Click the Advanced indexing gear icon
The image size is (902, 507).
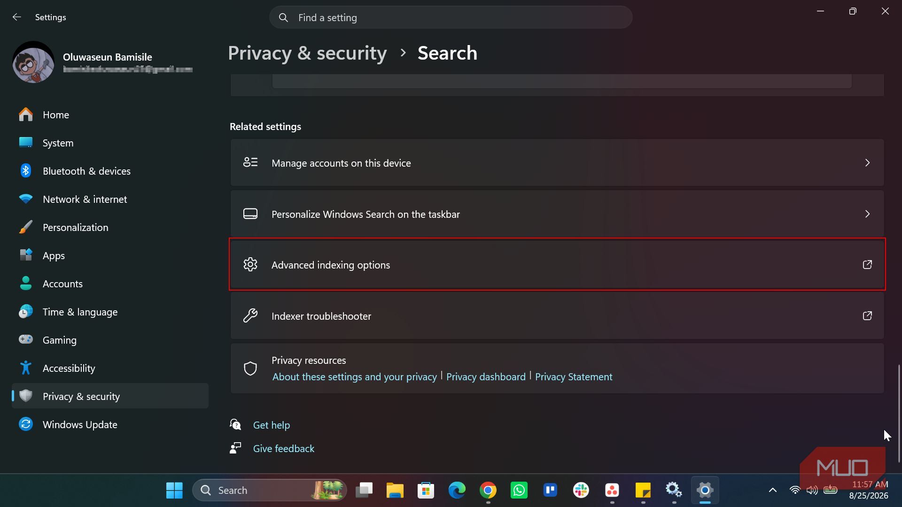250,265
